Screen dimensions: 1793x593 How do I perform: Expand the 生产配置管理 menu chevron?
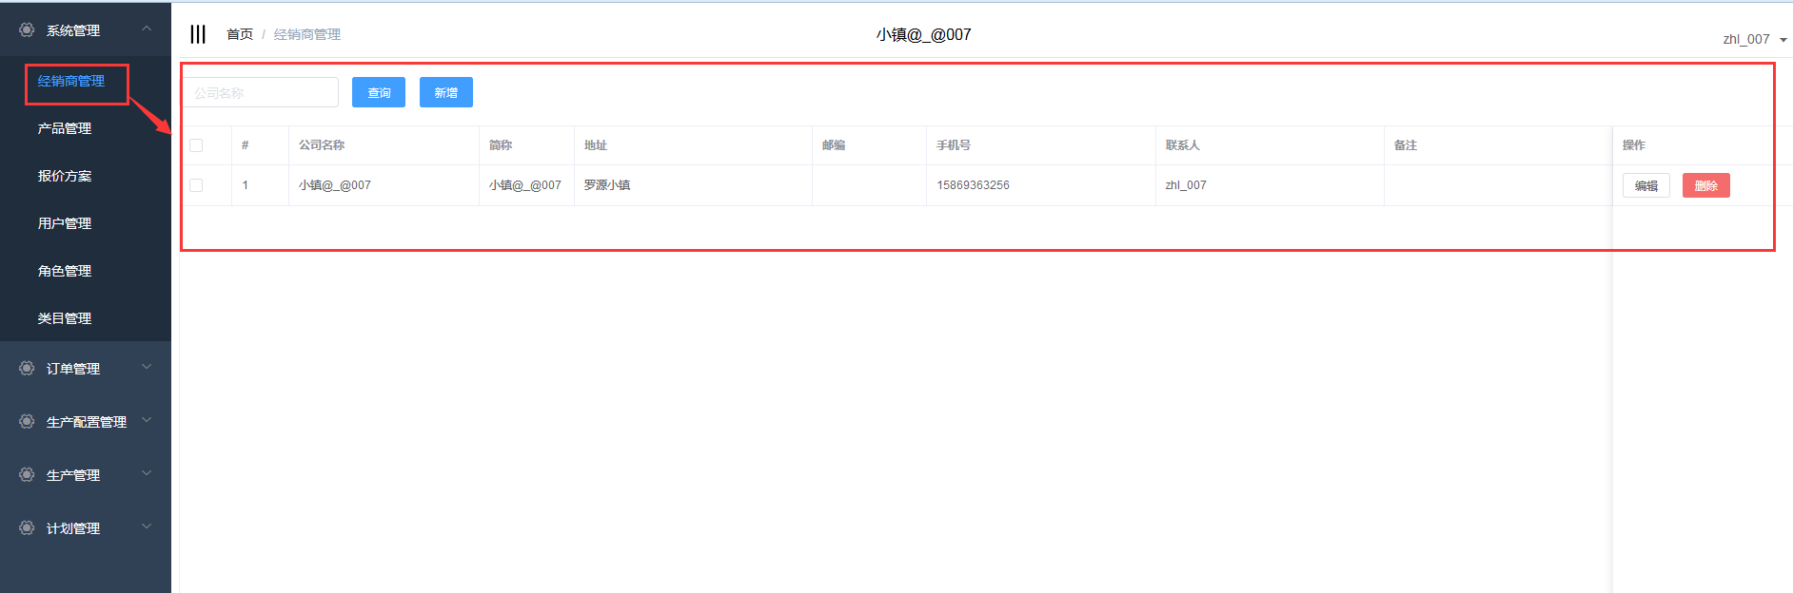click(147, 420)
